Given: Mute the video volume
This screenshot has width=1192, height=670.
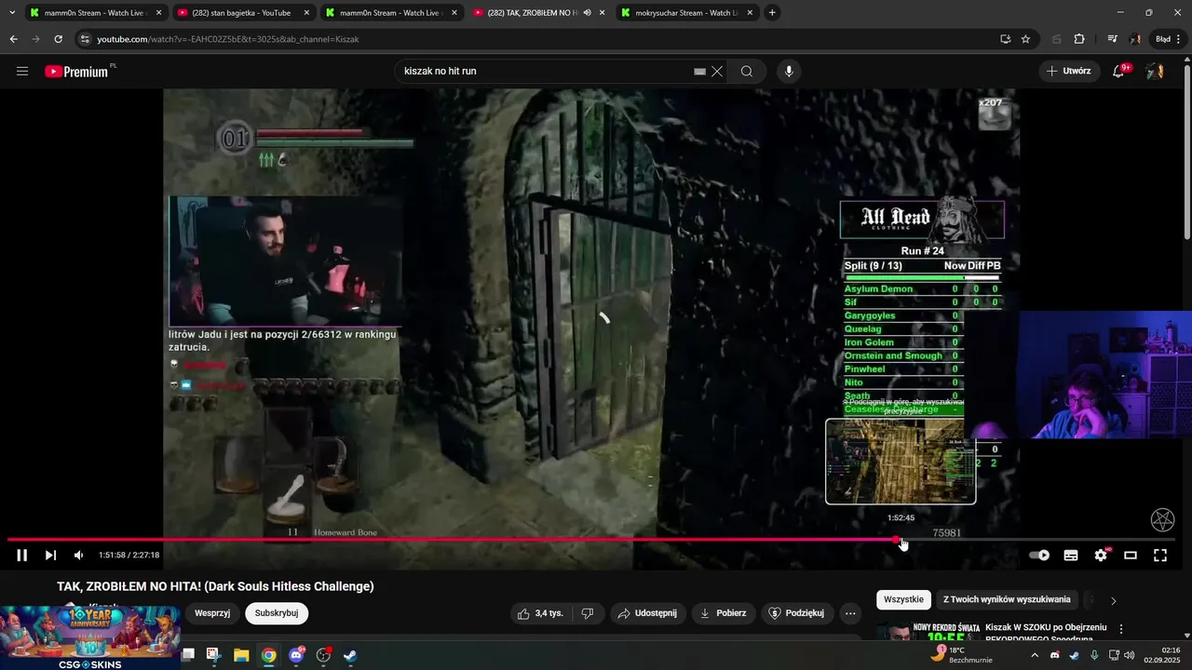Looking at the screenshot, I should 79,556.
